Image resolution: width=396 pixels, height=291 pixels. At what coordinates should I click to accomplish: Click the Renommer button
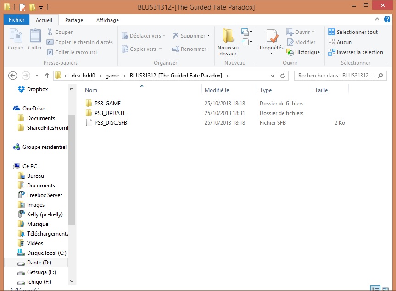pos(189,49)
